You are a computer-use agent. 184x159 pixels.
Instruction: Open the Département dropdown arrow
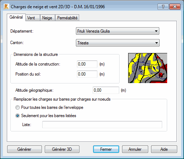[x=156, y=31]
